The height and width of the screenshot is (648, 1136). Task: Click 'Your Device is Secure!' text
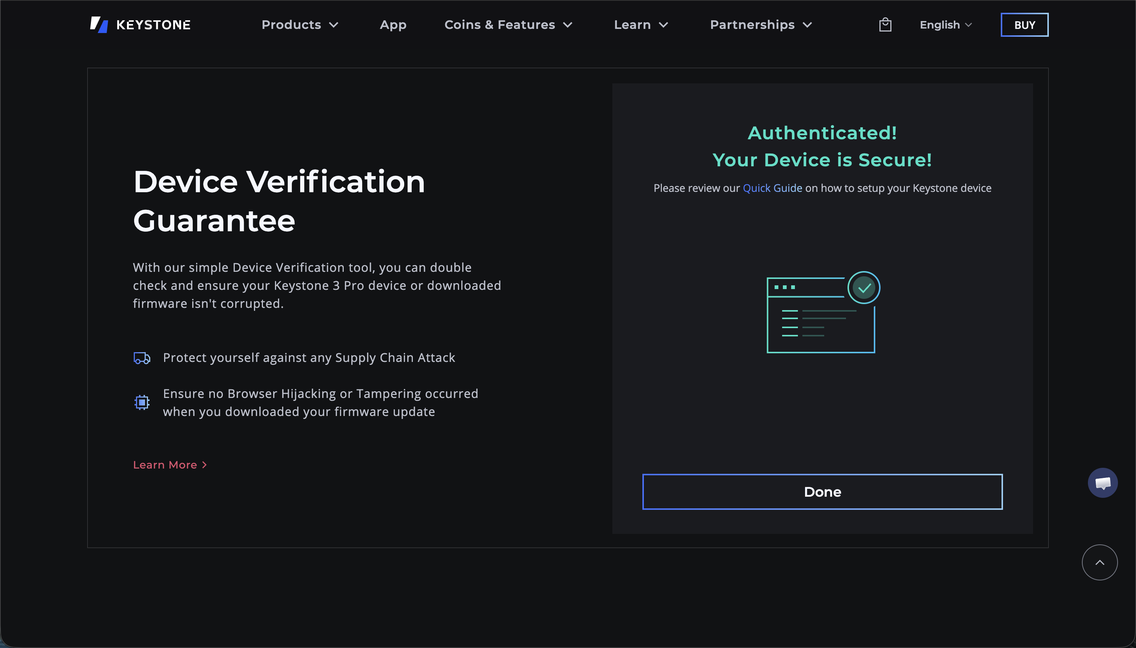pyautogui.click(x=822, y=160)
